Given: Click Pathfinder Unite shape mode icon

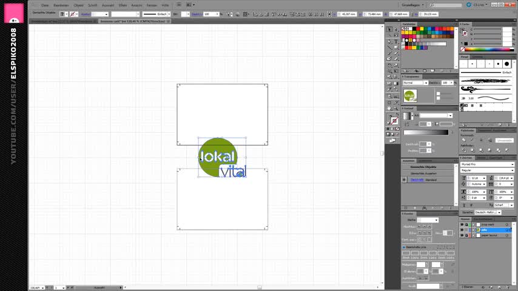Looking at the screenshot, I should pyautogui.click(x=464, y=140).
